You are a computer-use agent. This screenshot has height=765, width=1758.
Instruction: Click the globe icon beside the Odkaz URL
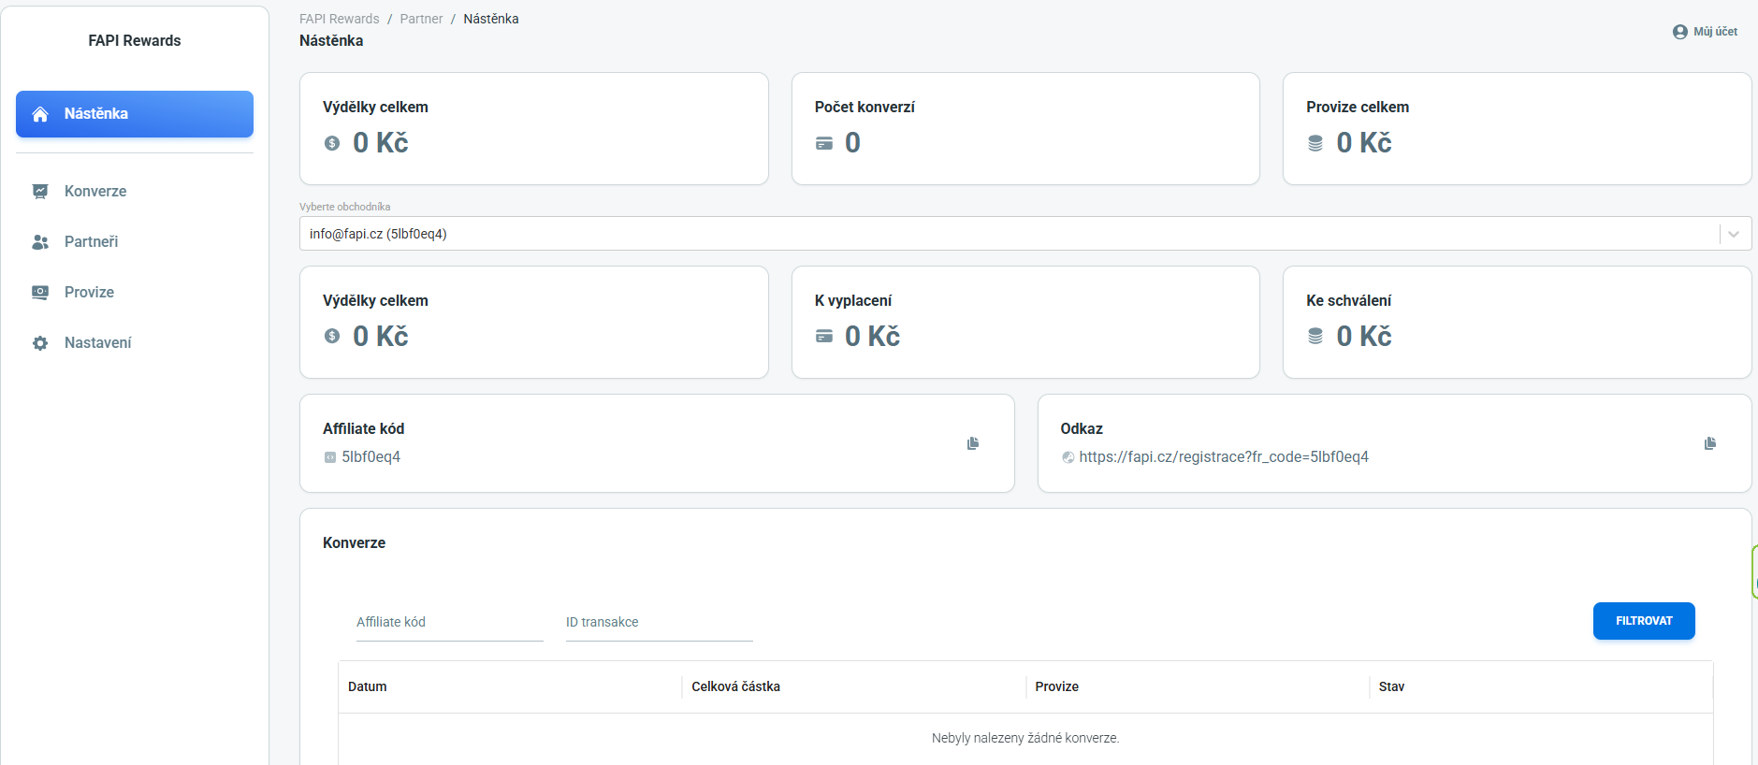[x=1068, y=457]
